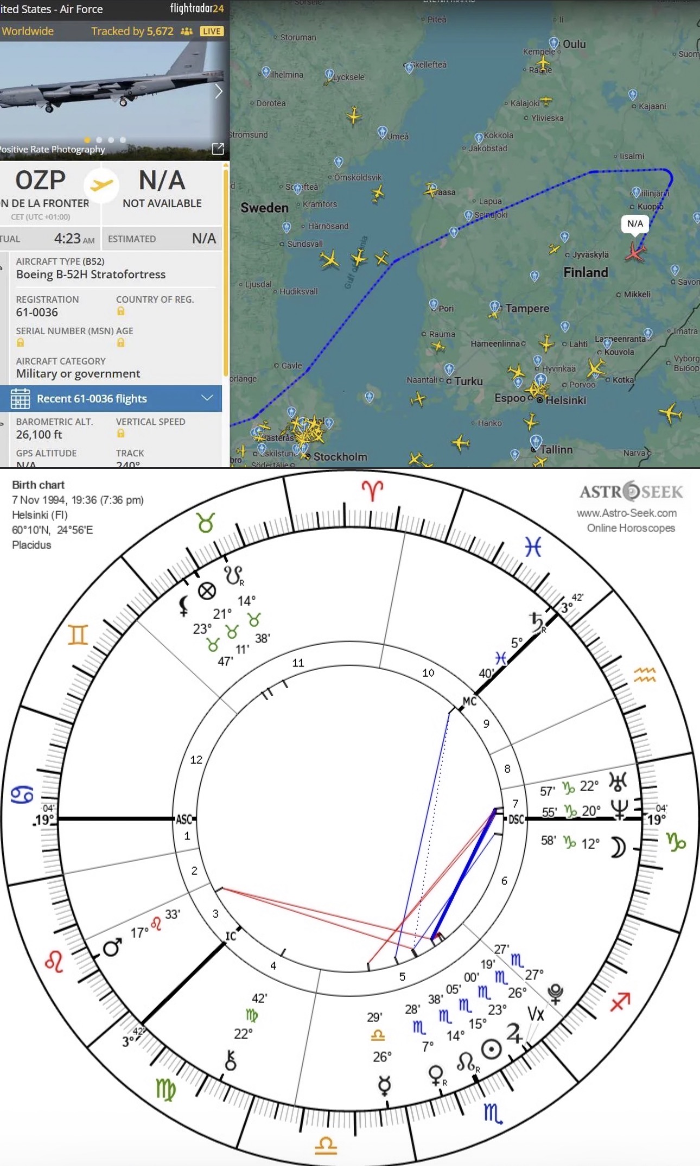This screenshot has height=1166, width=700.
Task: Click the LIVE badge
Action: [212, 31]
